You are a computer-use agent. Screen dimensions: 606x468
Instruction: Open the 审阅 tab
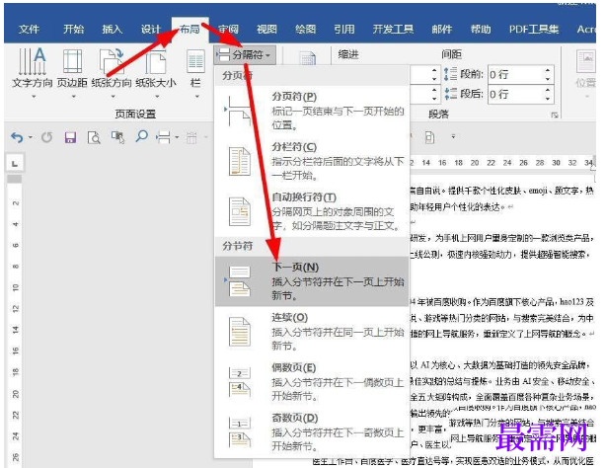coord(228,29)
